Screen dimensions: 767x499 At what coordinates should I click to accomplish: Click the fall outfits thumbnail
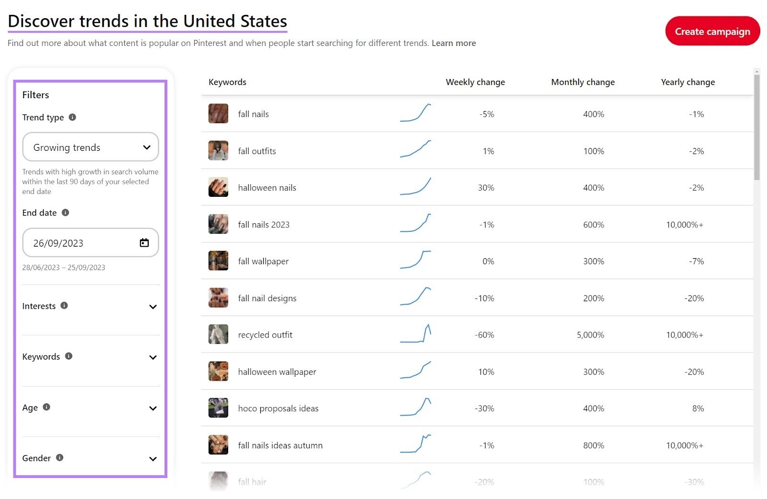click(218, 150)
